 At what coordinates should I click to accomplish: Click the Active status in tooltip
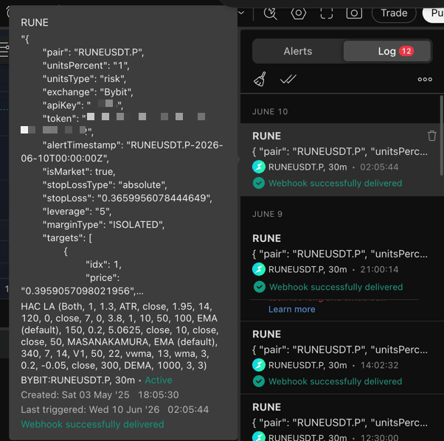[x=159, y=380]
